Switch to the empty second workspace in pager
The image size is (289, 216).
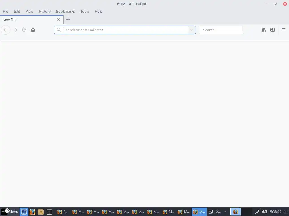coord(247,212)
